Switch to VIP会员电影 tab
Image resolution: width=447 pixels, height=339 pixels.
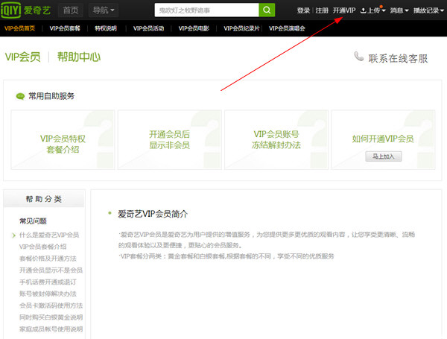coord(194,28)
